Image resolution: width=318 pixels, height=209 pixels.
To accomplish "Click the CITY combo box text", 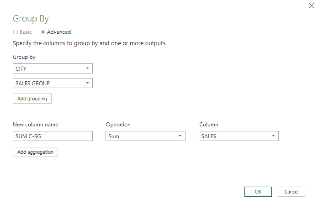I will pyautogui.click(x=21, y=69).
